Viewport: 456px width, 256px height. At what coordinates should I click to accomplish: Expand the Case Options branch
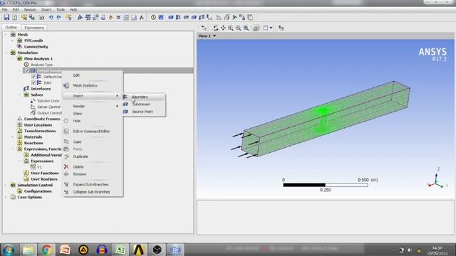tap(6, 197)
